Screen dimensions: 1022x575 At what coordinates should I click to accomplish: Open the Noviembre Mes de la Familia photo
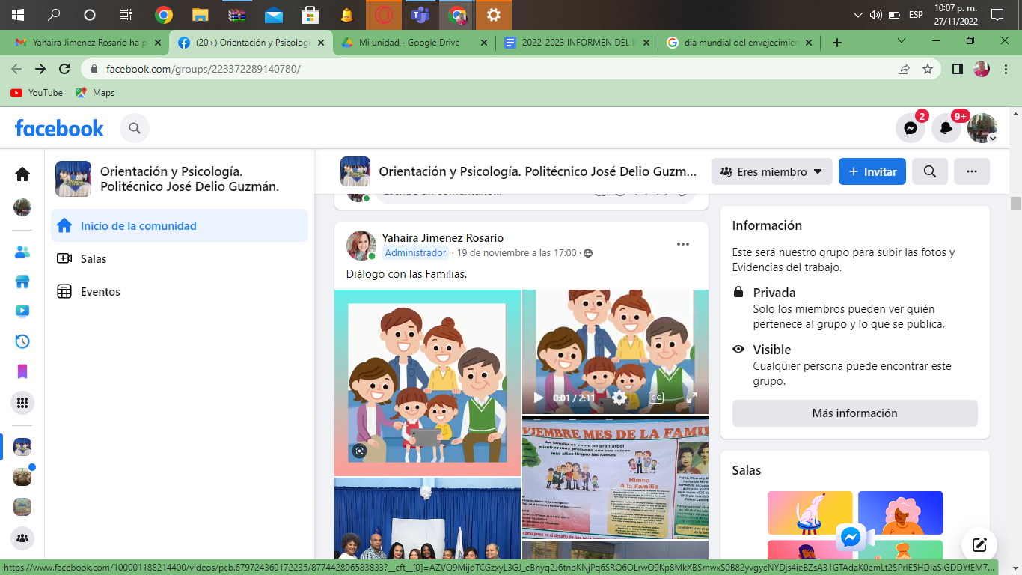pos(615,478)
